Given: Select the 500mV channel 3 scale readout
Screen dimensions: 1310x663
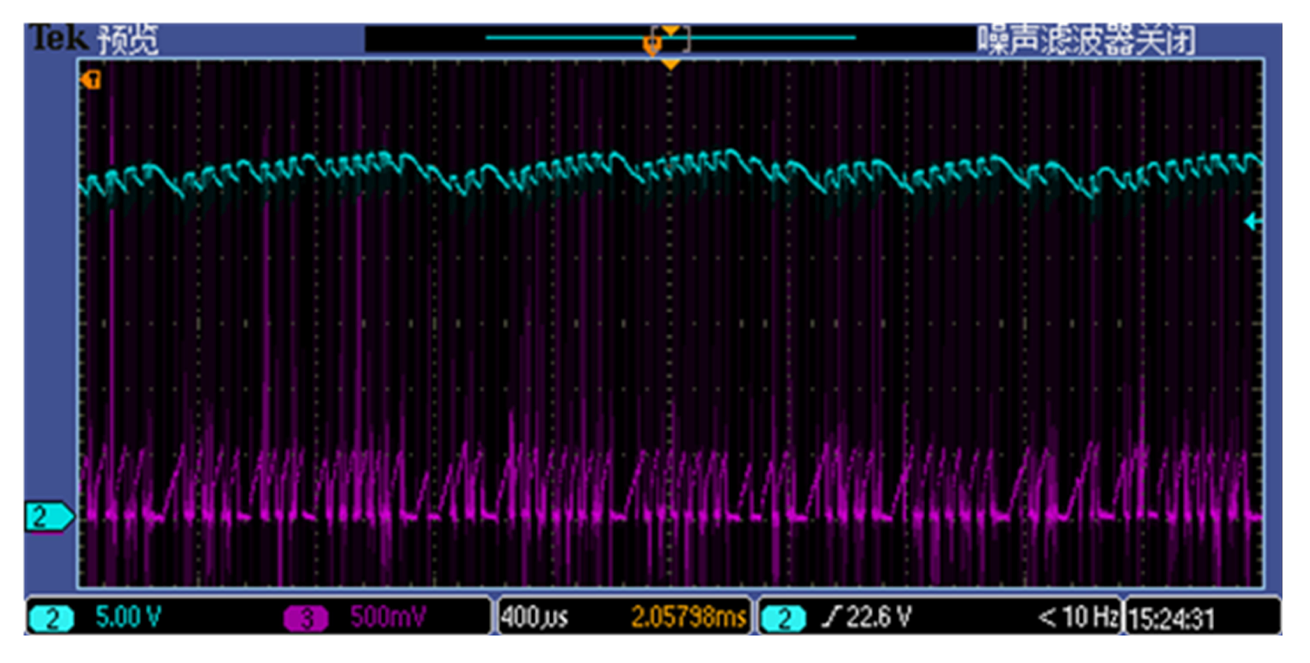Looking at the screenshot, I should (388, 617).
